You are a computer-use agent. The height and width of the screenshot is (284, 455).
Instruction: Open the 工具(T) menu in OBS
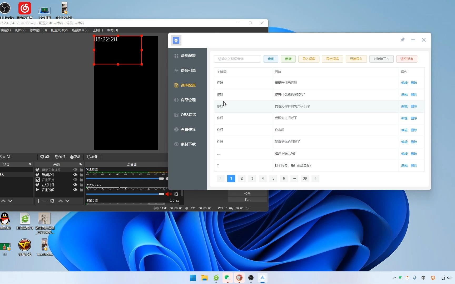[x=98, y=30]
